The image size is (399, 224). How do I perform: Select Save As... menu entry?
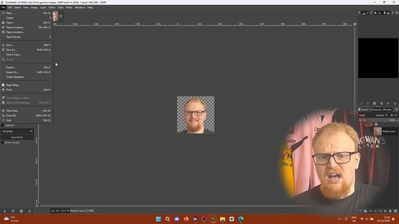[x=26, y=50]
